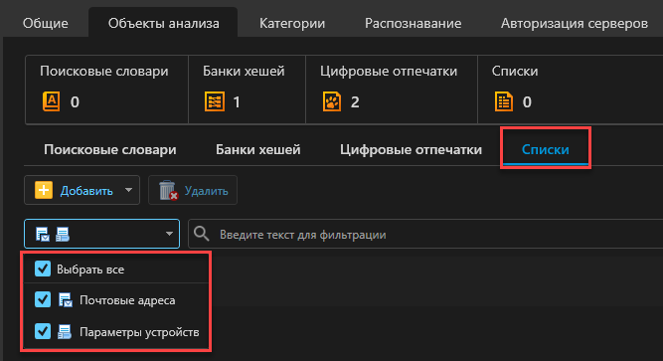
Task: Click the Введите текст для фильтрации field
Action: (x=425, y=234)
